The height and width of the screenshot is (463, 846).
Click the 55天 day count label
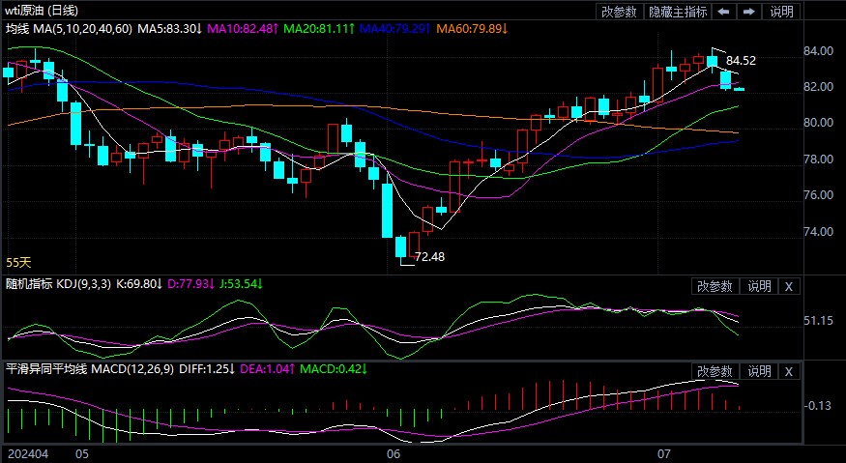pos(18,262)
